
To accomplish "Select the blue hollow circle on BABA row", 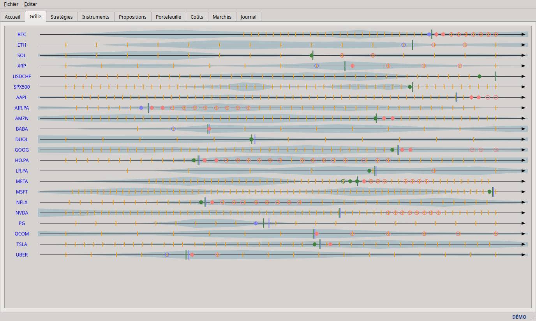I will click(x=173, y=129).
